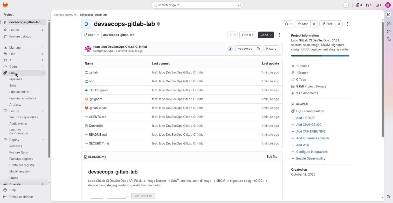Screen dimensions: 393x203
Task: Focus the Search or go to field
Action: pyautogui.click(x=197, y=5)
